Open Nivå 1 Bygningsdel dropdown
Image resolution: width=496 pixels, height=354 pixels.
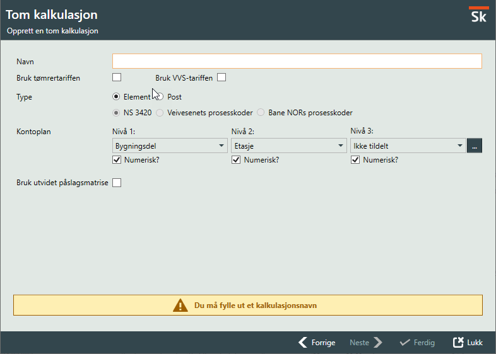(169, 146)
